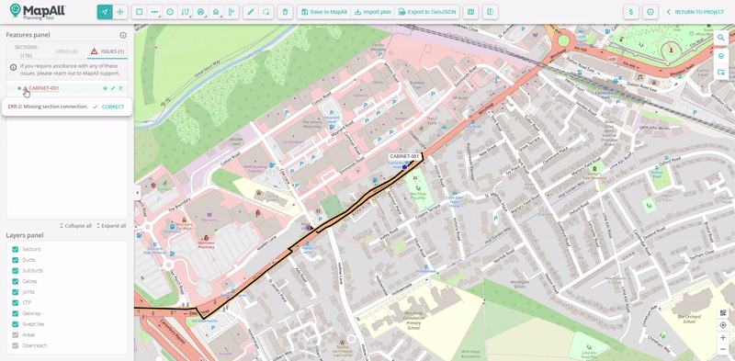The height and width of the screenshot is (361, 735).
Task: Open the Areas (0) tab
Action: point(66,51)
